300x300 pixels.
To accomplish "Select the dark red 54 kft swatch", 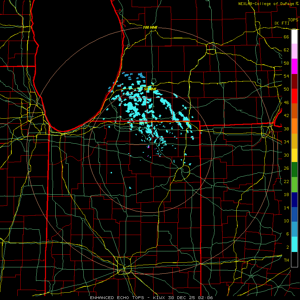I will [x=294, y=81].
